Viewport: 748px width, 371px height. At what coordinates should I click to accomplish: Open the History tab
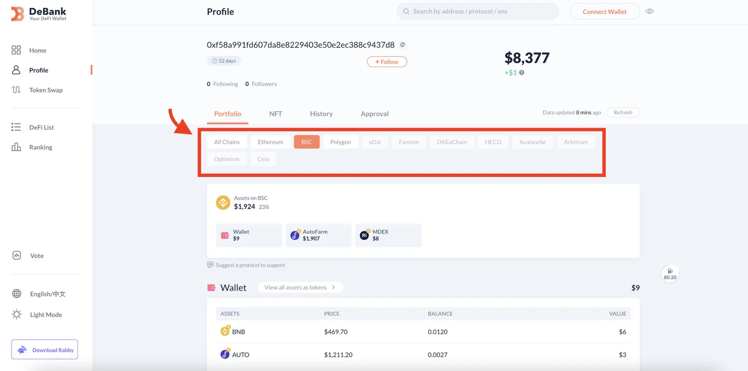tap(321, 114)
